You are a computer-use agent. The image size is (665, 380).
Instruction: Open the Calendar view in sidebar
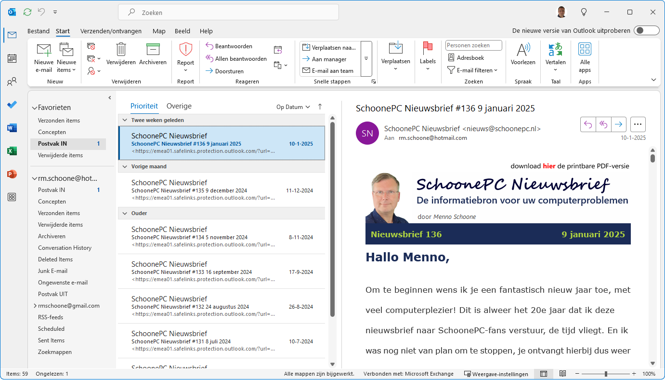point(12,58)
